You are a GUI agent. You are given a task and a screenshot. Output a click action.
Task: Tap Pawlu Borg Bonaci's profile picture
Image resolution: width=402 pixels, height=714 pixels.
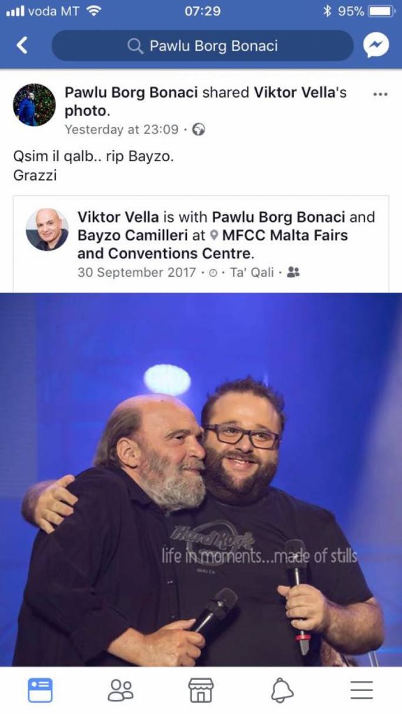point(34,105)
